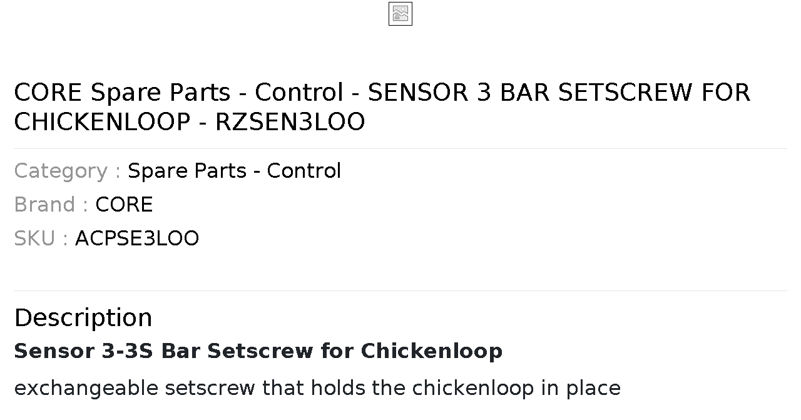
Task: Click the Description heading
Action: click(83, 318)
